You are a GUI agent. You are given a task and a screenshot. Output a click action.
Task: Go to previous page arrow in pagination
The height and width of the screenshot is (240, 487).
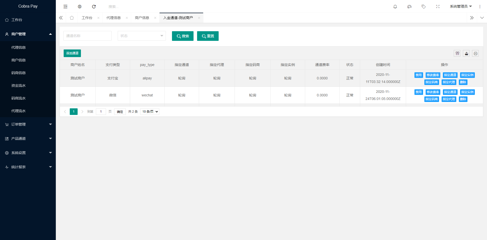65,112
